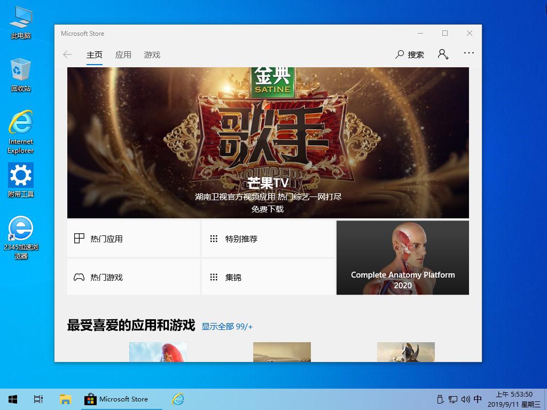Open the 回收站 recycle bin icon
547x410 pixels.
(x=21, y=75)
